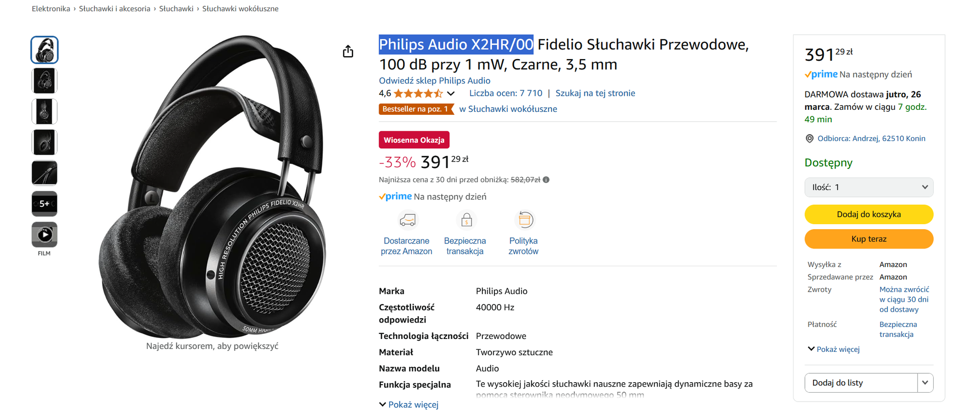Viewport: 954px width, 413px height.
Task: Click the location pin icon next to Odbiorca
Action: pyautogui.click(x=810, y=138)
